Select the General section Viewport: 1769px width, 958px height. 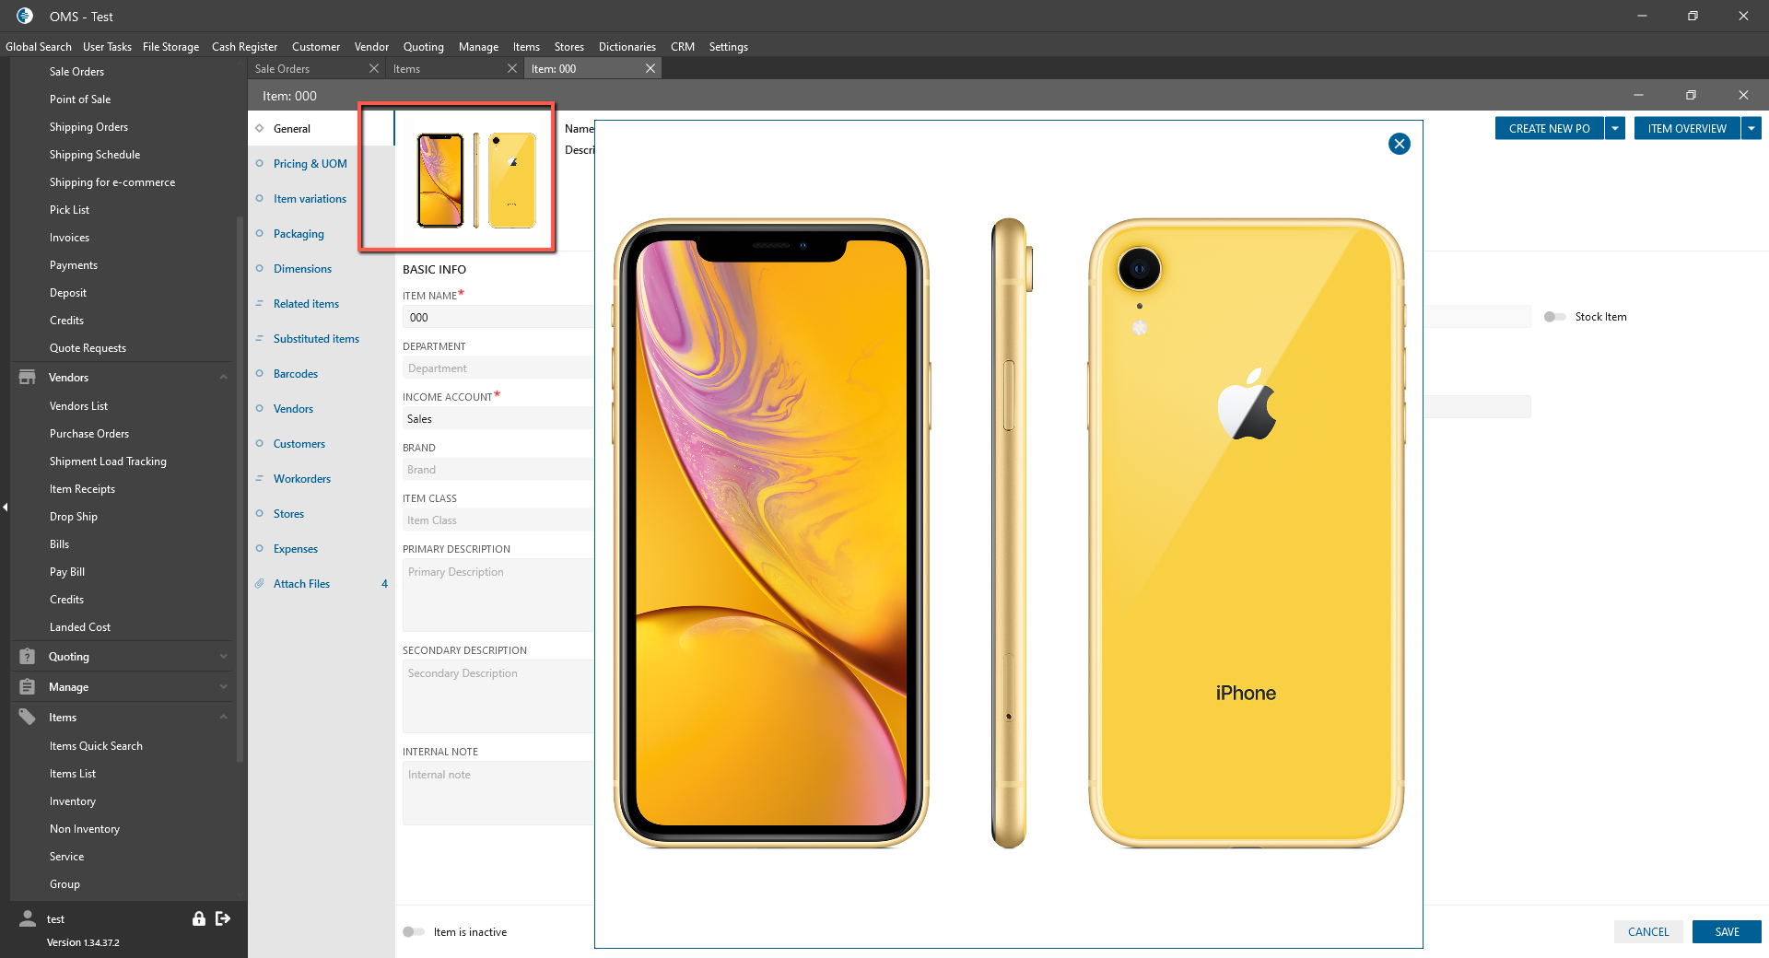coord(292,128)
